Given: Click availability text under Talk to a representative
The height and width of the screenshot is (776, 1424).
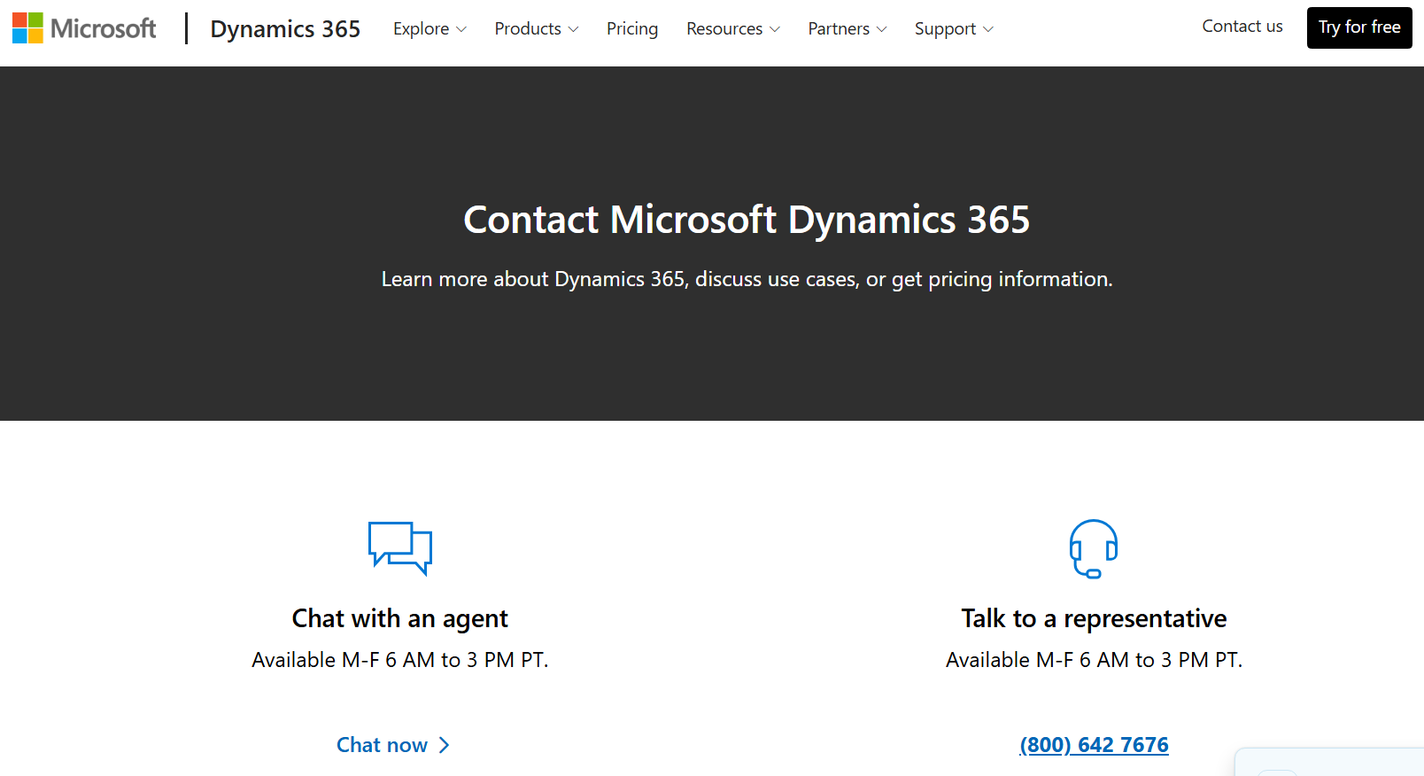Looking at the screenshot, I should (x=1094, y=660).
